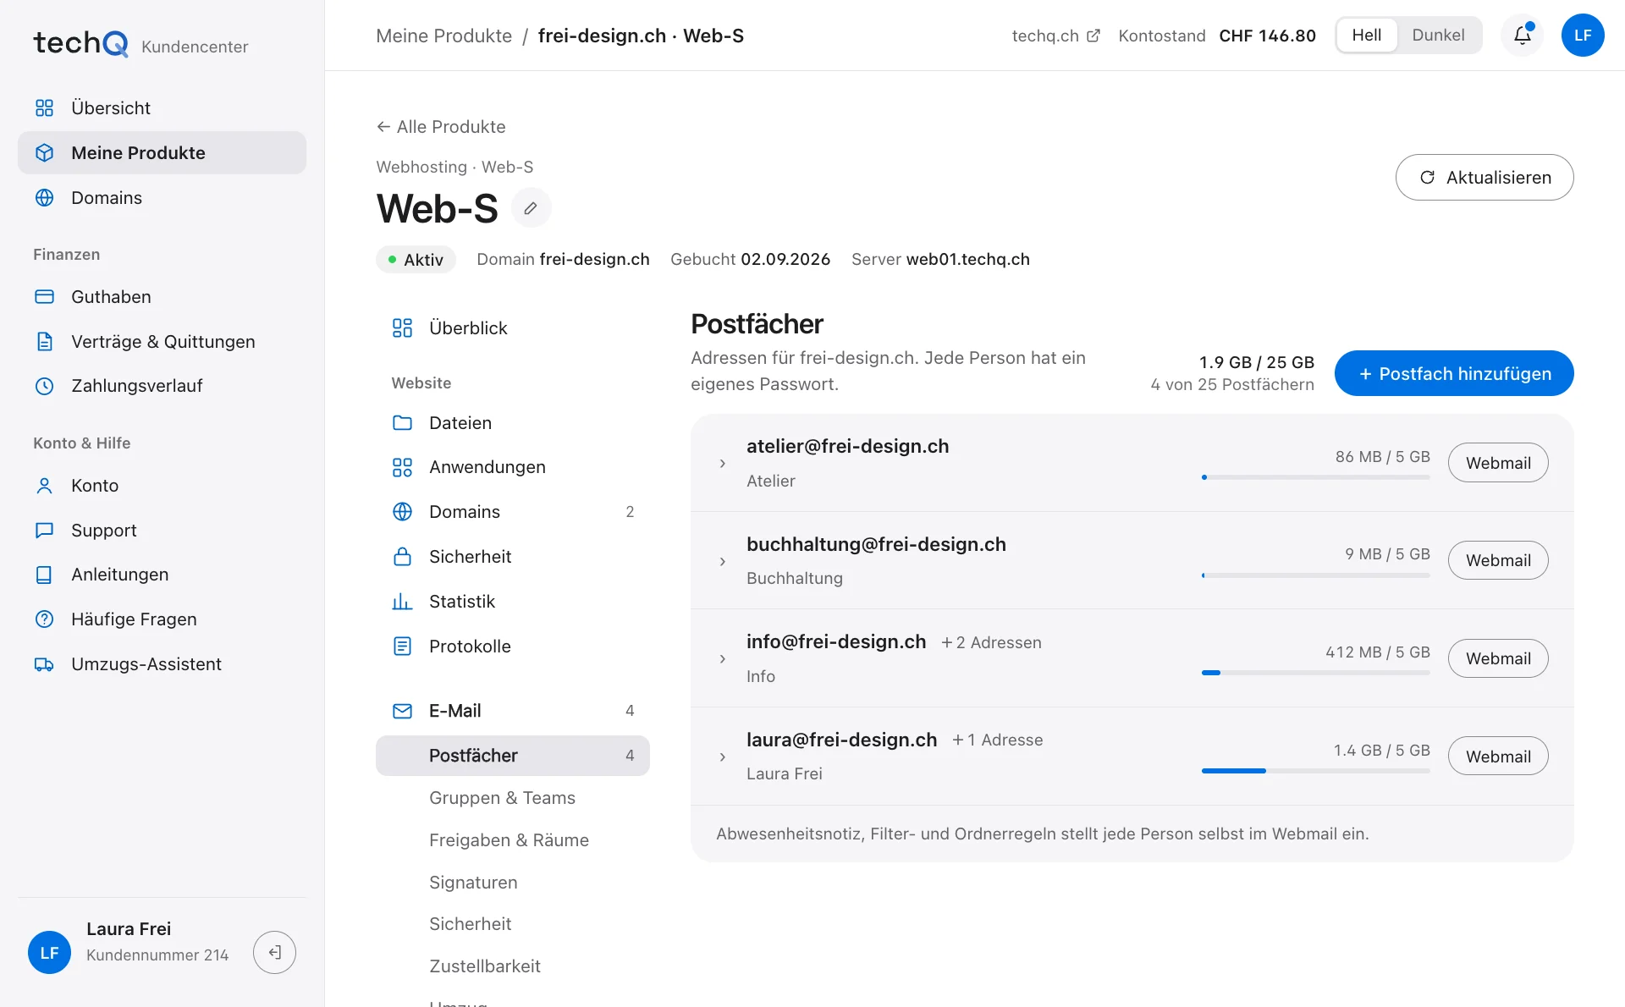Click the storage usage bar for laura@frei-design.ch
This screenshot has width=1625, height=1007.
(1316, 771)
